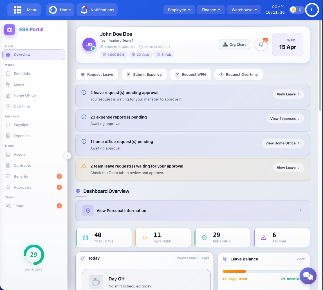
Task: Open the Benefits section
Action: (x=21, y=176)
